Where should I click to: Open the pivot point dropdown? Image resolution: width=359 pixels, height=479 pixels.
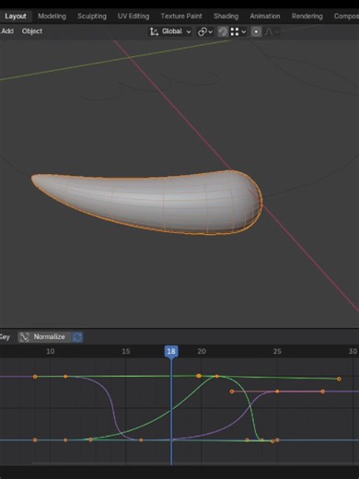tap(205, 31)
